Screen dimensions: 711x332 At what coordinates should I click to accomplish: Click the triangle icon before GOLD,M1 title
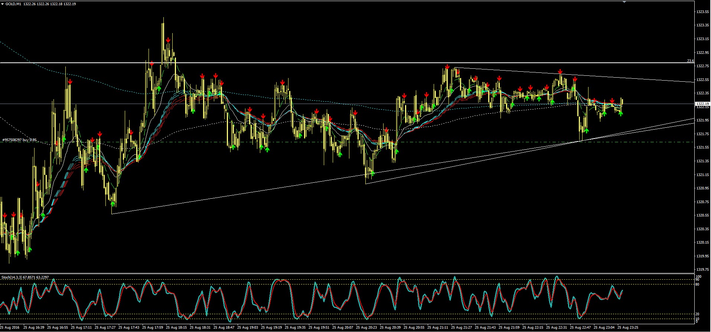[3, 4]
